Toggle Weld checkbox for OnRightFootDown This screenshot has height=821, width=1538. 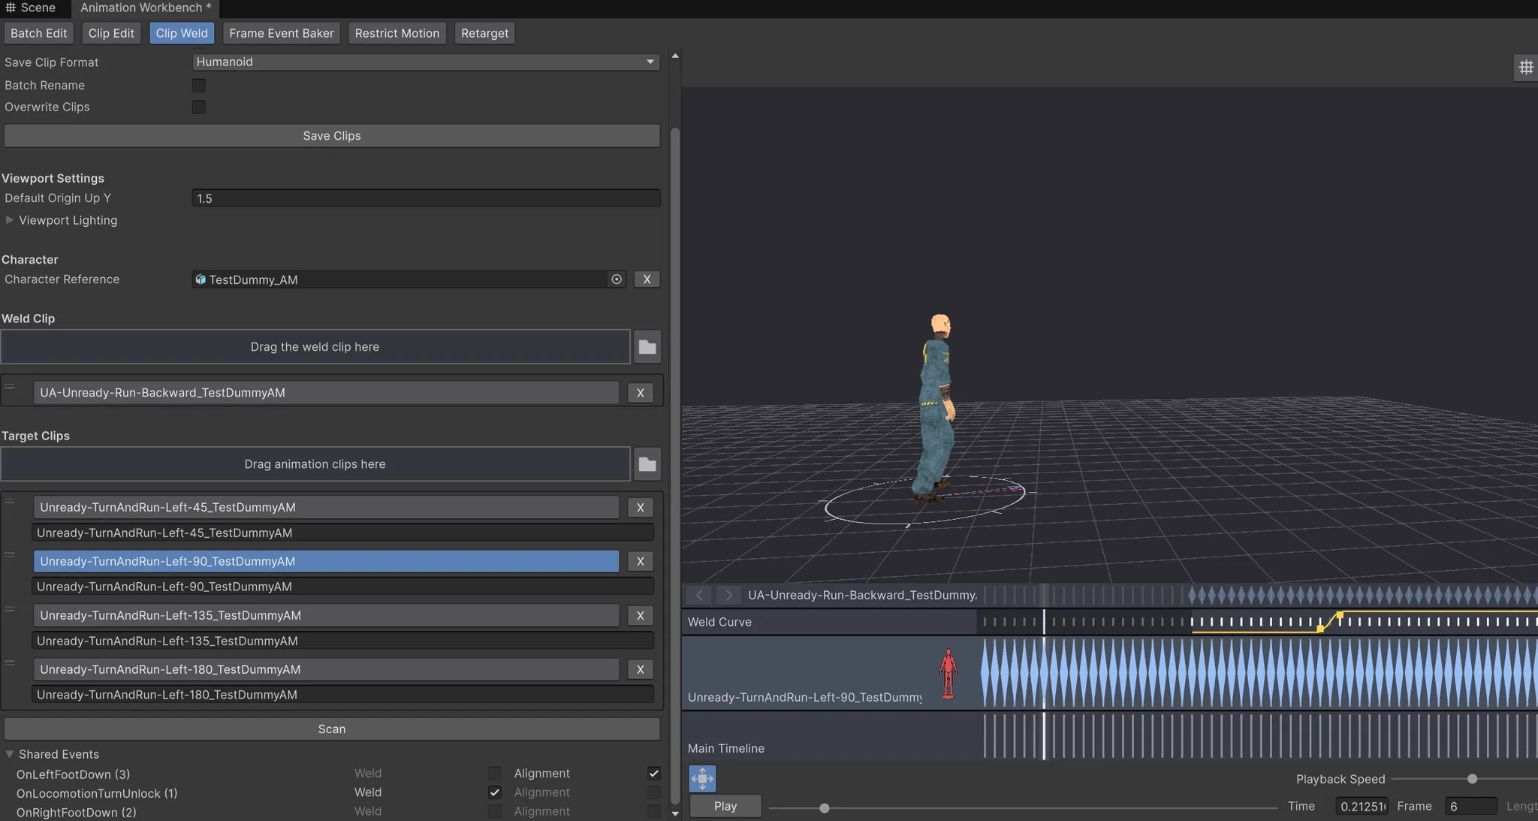(x=494, y=811)
